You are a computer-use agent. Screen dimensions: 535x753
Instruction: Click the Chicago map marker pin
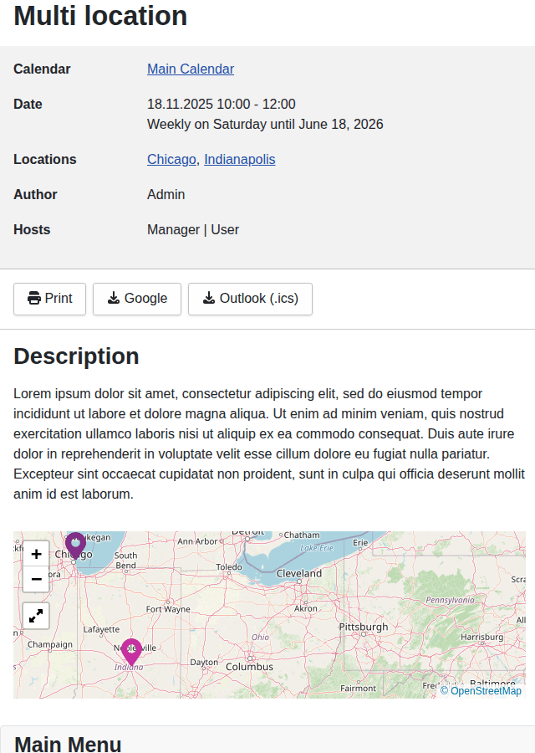pos(76,546)
